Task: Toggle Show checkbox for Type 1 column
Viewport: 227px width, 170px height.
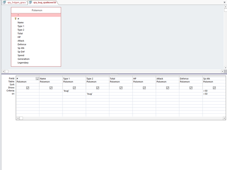Action: (74, 88)
